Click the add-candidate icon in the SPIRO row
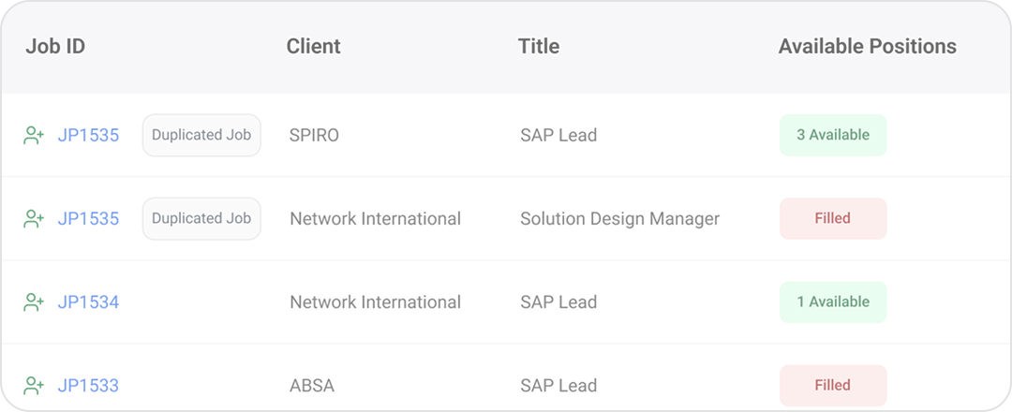 click(34, 136)
